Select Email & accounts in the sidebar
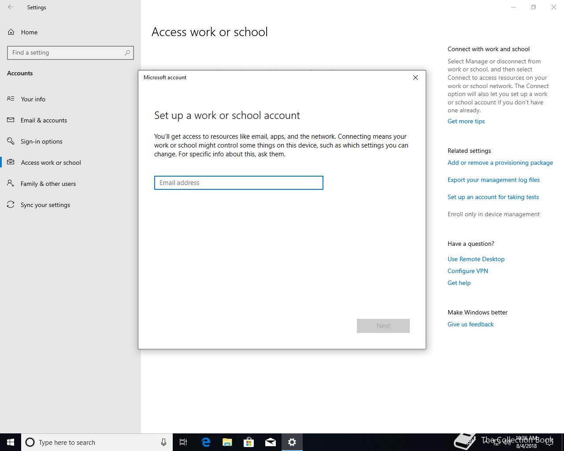The image size is (564, 451). (44, 120)
